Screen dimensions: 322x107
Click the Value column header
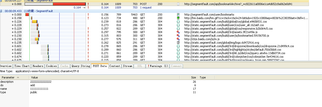pyautogui.click(x=34, y=78)
